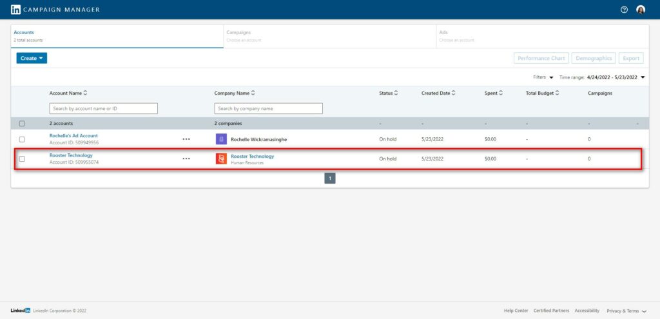Switch to the Campaigns tab

(330, 36)
